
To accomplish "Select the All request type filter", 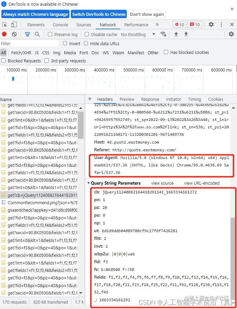I will pos(3,53).
